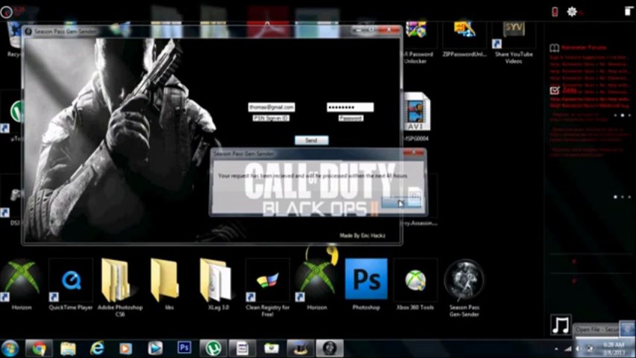Open the X Password Unlocker desktop icon
The height and width of the screenshot is (358, 636).
point(419,42)
